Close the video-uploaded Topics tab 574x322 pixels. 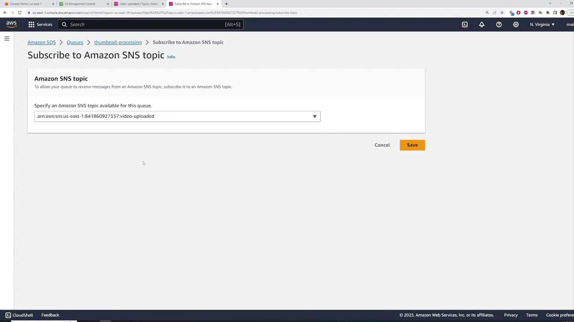click(163, 4)
